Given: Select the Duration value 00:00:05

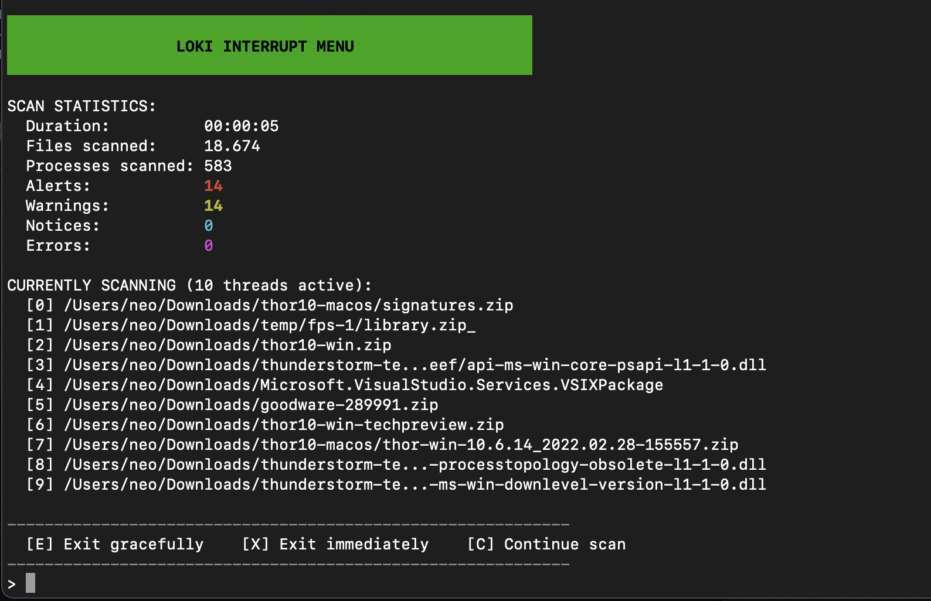Looking at the screenshot, I should pyautogui.click(x=242, y=125).
